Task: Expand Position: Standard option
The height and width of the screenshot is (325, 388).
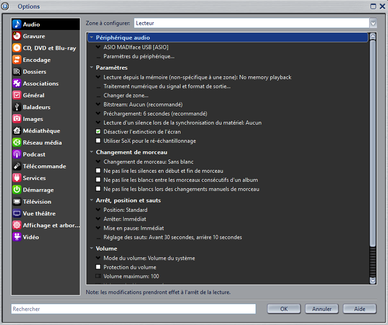Action: (98, 210)
